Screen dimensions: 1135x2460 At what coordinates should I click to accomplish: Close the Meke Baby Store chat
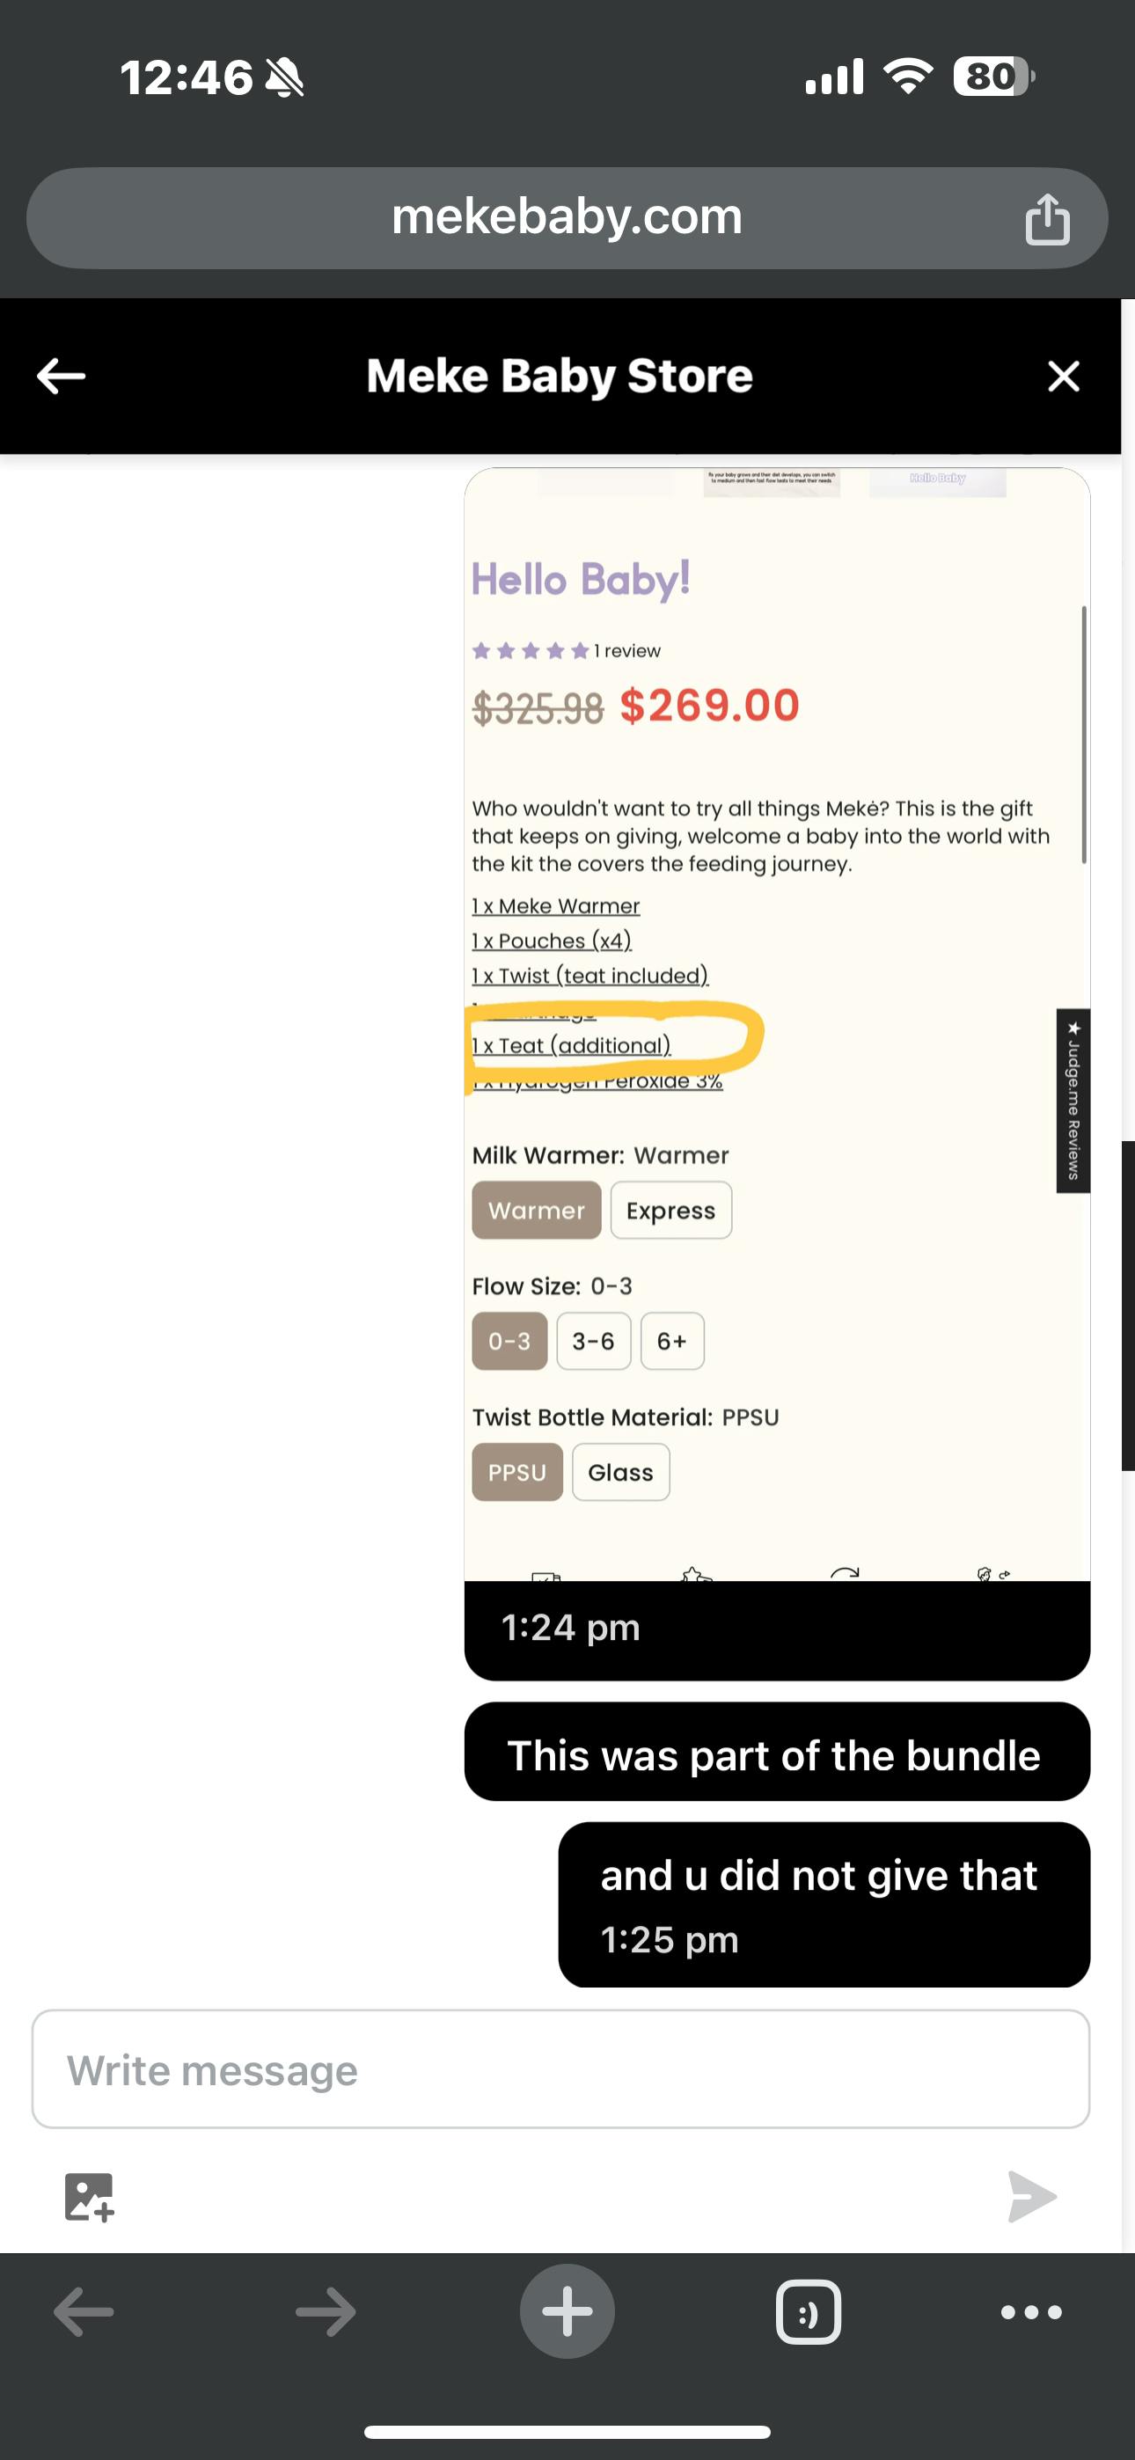tap(1064, 377)
